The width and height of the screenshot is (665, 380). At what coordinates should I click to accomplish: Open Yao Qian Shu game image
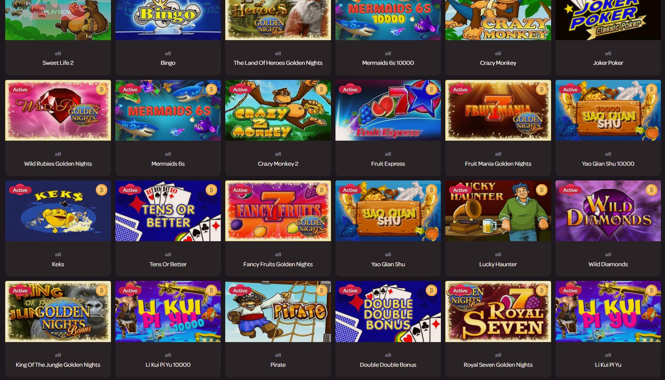[388, 211]
